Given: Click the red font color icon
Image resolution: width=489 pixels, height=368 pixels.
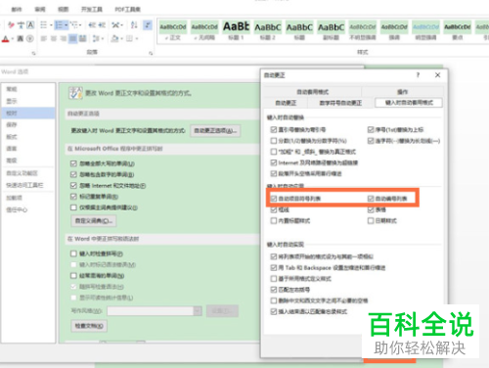Looking at the screenshot, I should (x=5, y=39).
